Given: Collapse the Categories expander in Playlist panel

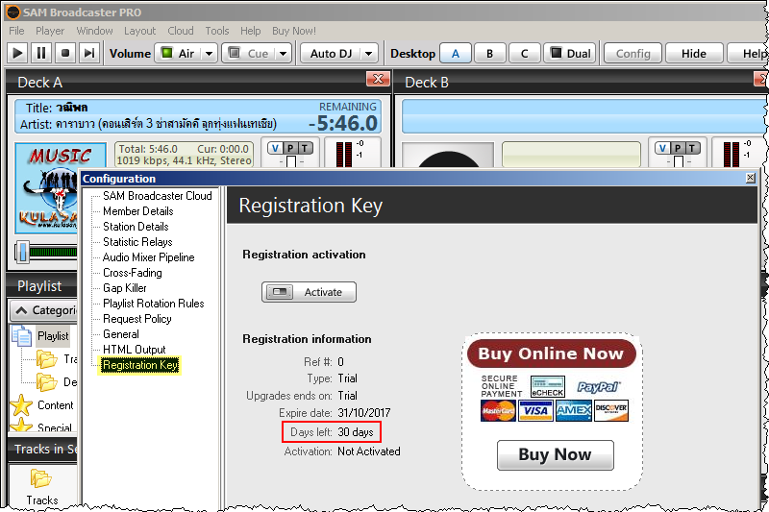Looking at the screenshot, I should [21, 310].
